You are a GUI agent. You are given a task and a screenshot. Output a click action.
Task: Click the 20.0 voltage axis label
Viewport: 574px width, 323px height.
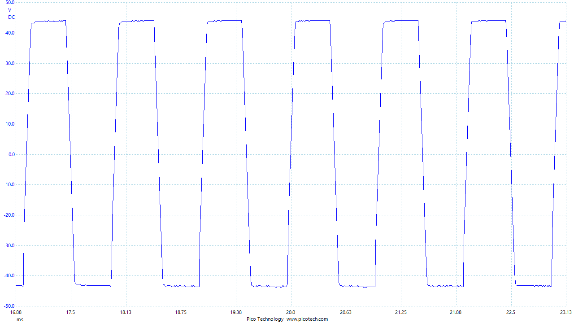[x=9, y=94]
